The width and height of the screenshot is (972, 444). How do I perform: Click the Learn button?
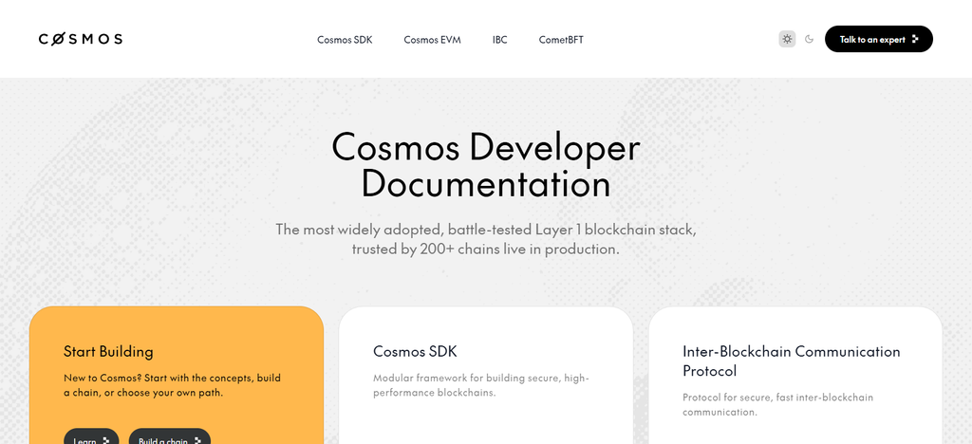pos(91,436)
